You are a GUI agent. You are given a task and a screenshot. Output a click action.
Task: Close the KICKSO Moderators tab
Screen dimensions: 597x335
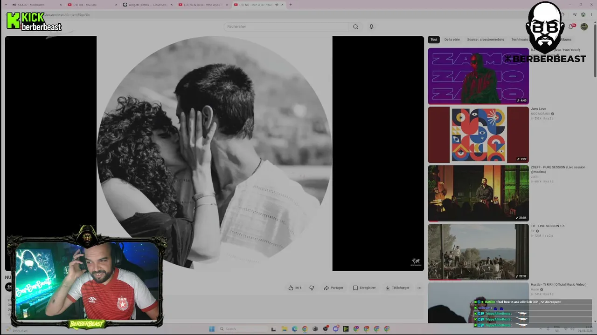pos(61,5)
